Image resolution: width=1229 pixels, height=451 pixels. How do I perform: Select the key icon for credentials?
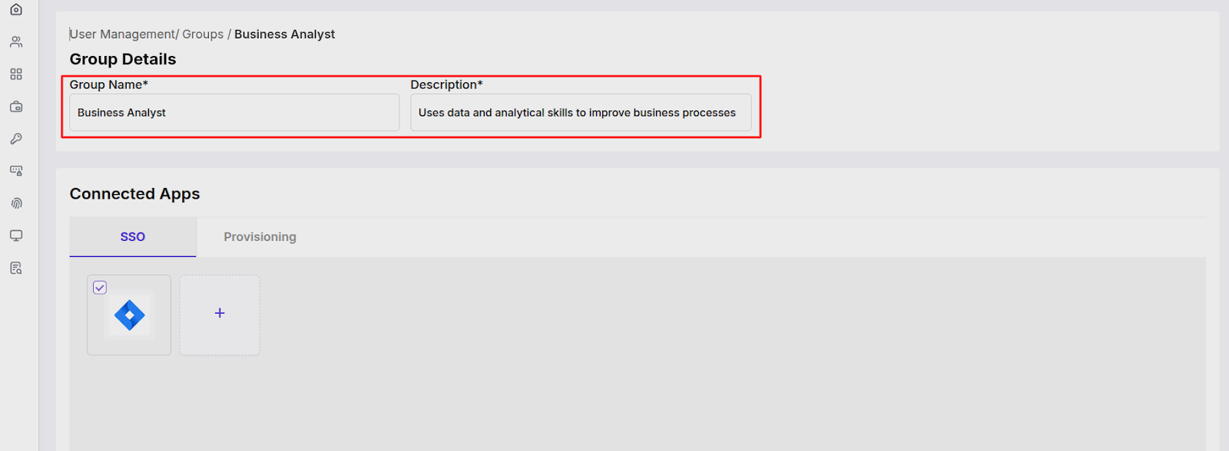click(15, 139)
